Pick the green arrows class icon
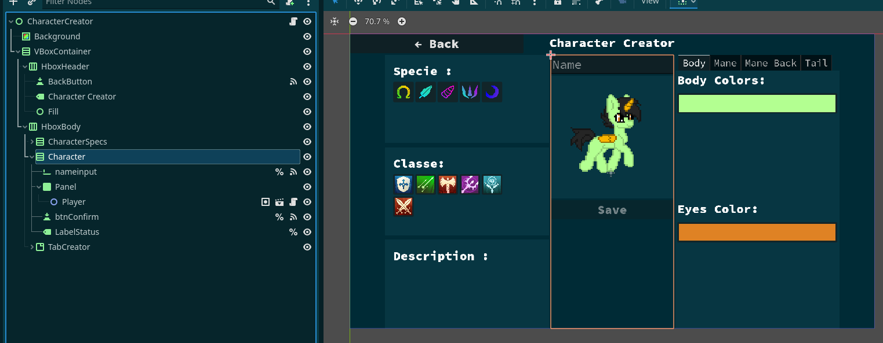This screenshot has width=883, height=343. click(x=426, y=185)
